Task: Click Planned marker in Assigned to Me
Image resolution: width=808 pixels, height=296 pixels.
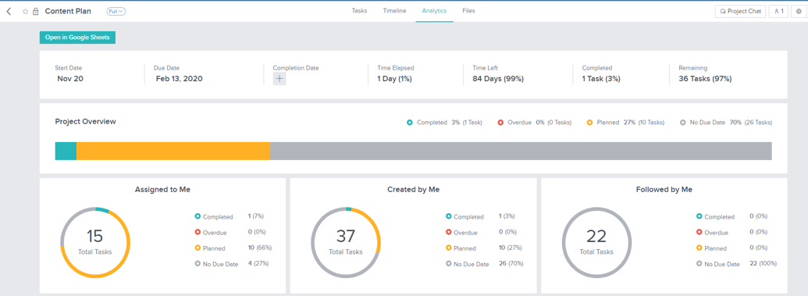Action: click(x=198, y=248)
